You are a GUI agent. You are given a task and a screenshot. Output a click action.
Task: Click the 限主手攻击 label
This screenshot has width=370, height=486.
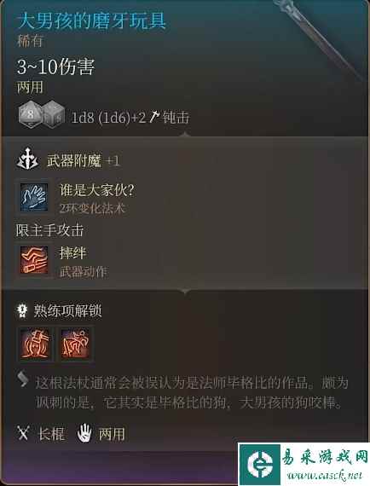pos(50,230)
